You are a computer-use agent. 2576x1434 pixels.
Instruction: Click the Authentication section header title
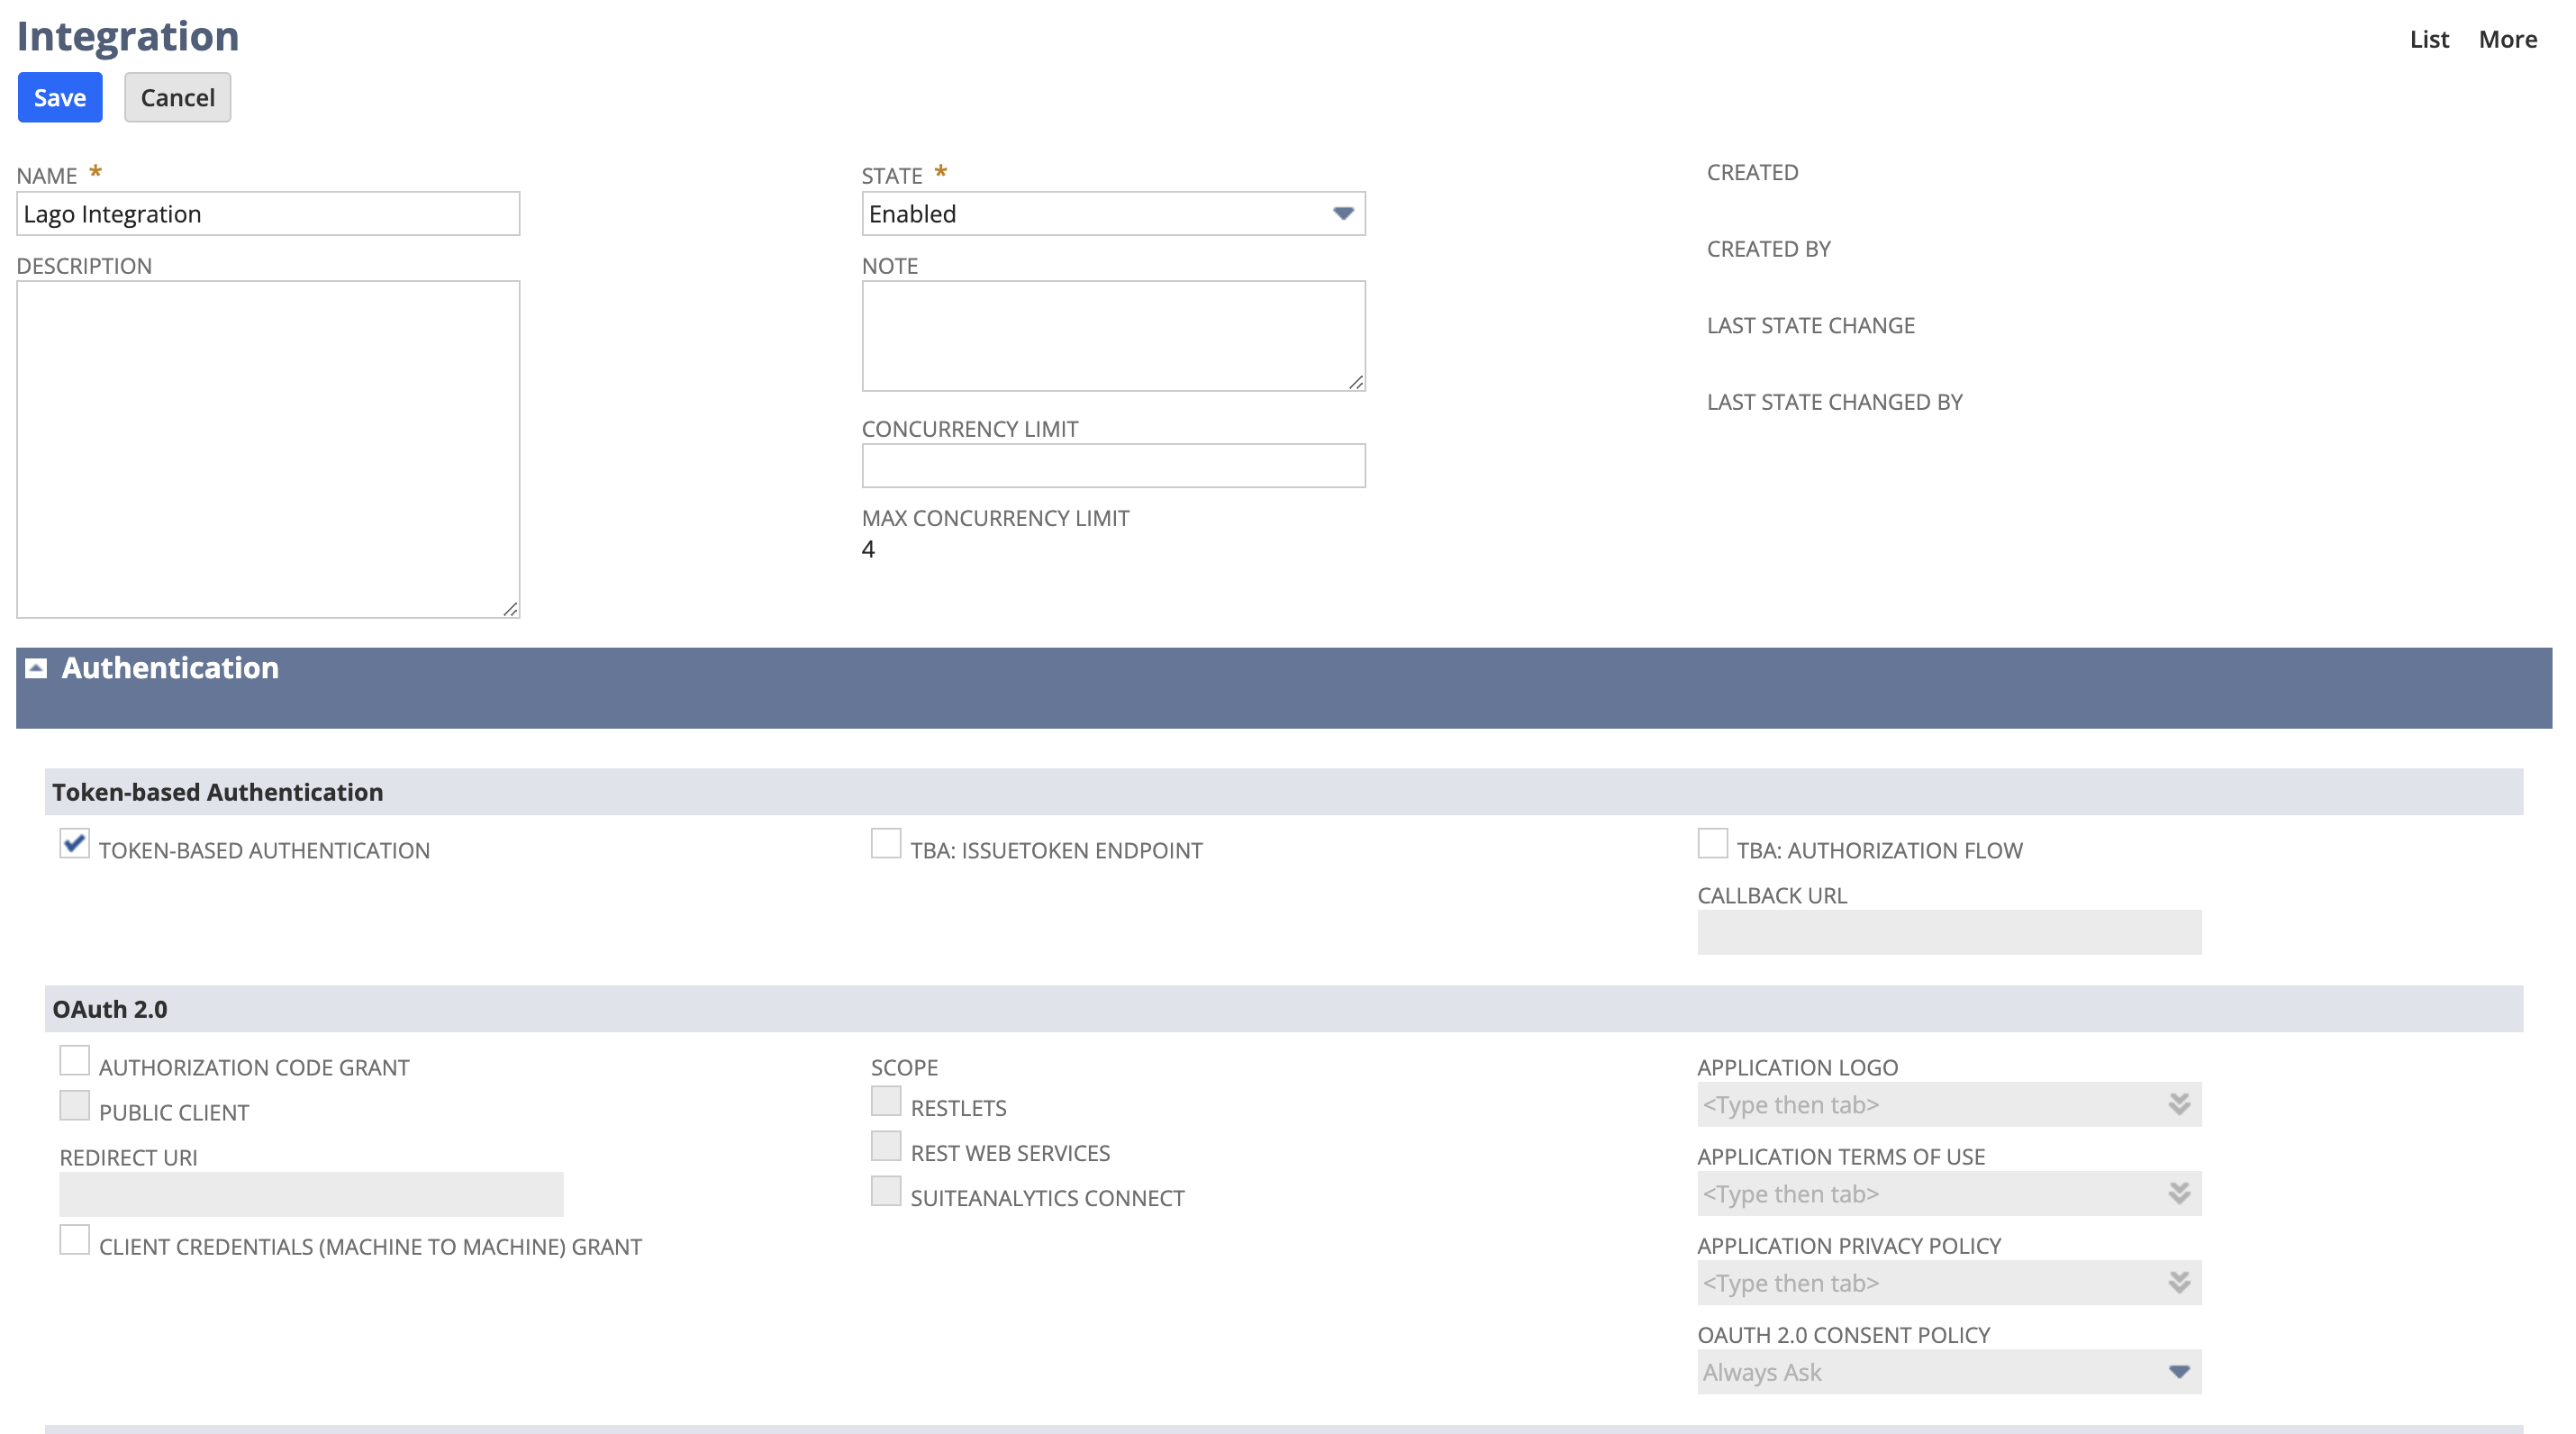(170, 668)
